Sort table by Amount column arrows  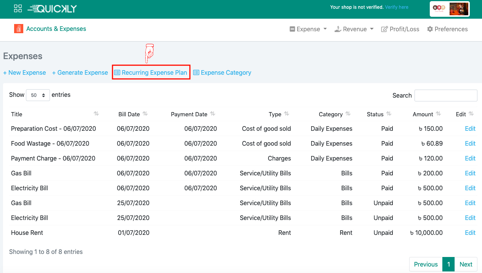coord(438,114)
